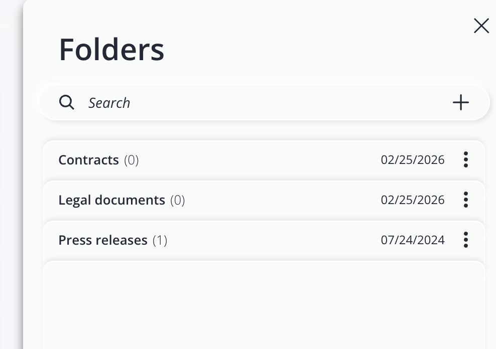This screenshot has width=496, height=349.
Task: Open the Legal documents folder
Action: (111, 200)
